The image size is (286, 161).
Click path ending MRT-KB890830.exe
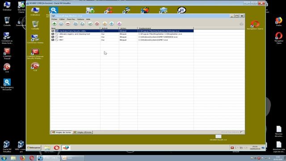[x=158, y=37]
